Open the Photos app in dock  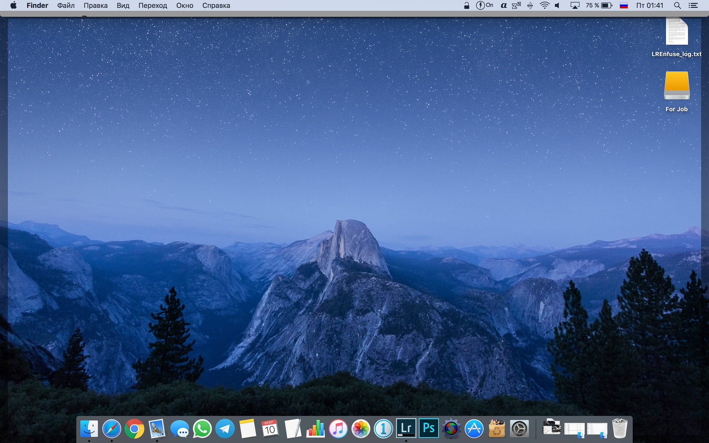pos(361,429)
